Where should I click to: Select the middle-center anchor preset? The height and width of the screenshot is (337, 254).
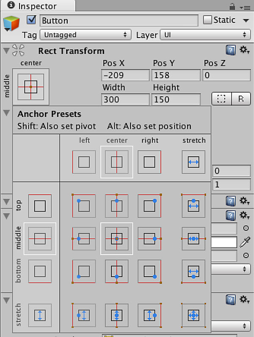[x=117, y=239]
